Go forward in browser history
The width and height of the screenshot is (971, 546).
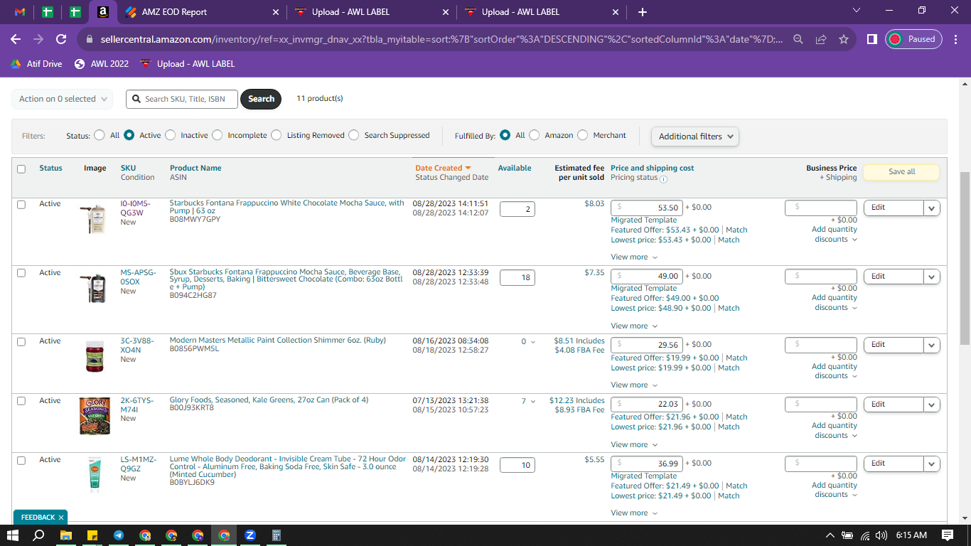pos(38,40)
